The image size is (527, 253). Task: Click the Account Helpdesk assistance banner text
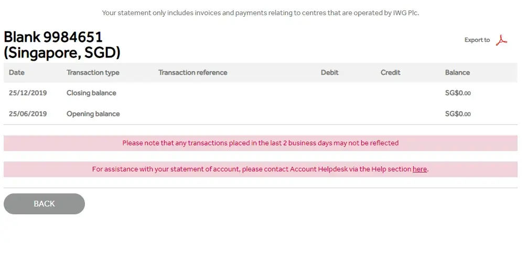coord(252,169)
